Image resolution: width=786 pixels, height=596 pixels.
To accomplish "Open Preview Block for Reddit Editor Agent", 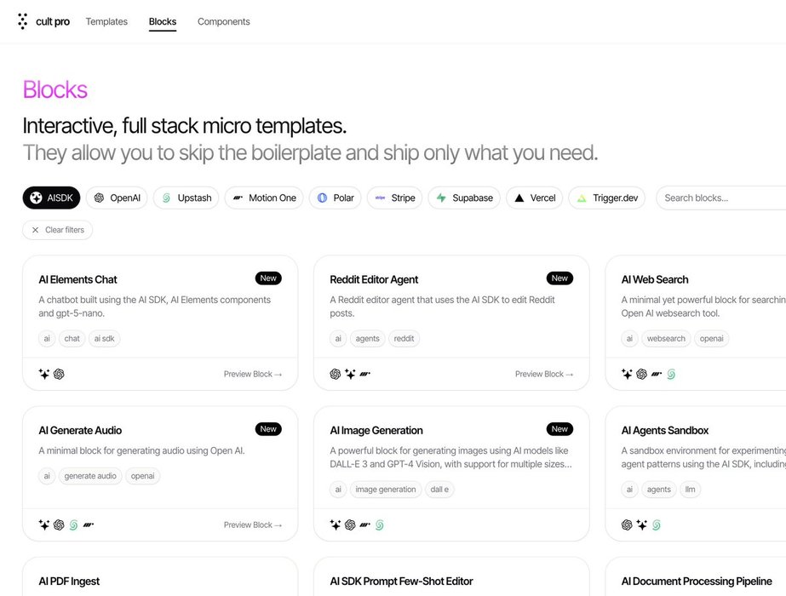I will pyautogui.click(x=544, y=374).
